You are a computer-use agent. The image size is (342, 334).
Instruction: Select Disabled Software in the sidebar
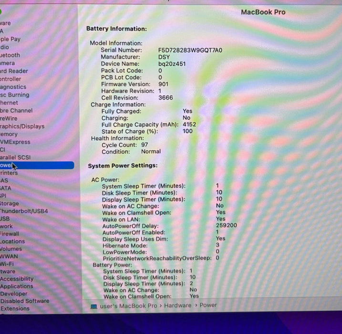click(25, 301)
